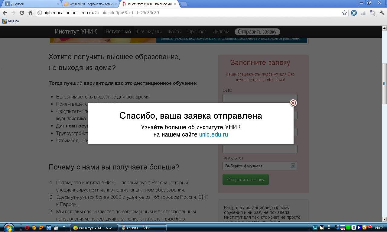Screen dimensions: 387x232
Task: Go back to the previous page
Action: (5, 13)
